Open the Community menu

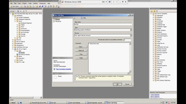(x=42, y=3)
